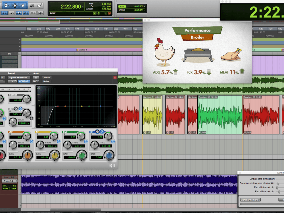Toggle OMITIR bypass on the EQ plugin
Screen dimensions: 284x213
(46, 78)
